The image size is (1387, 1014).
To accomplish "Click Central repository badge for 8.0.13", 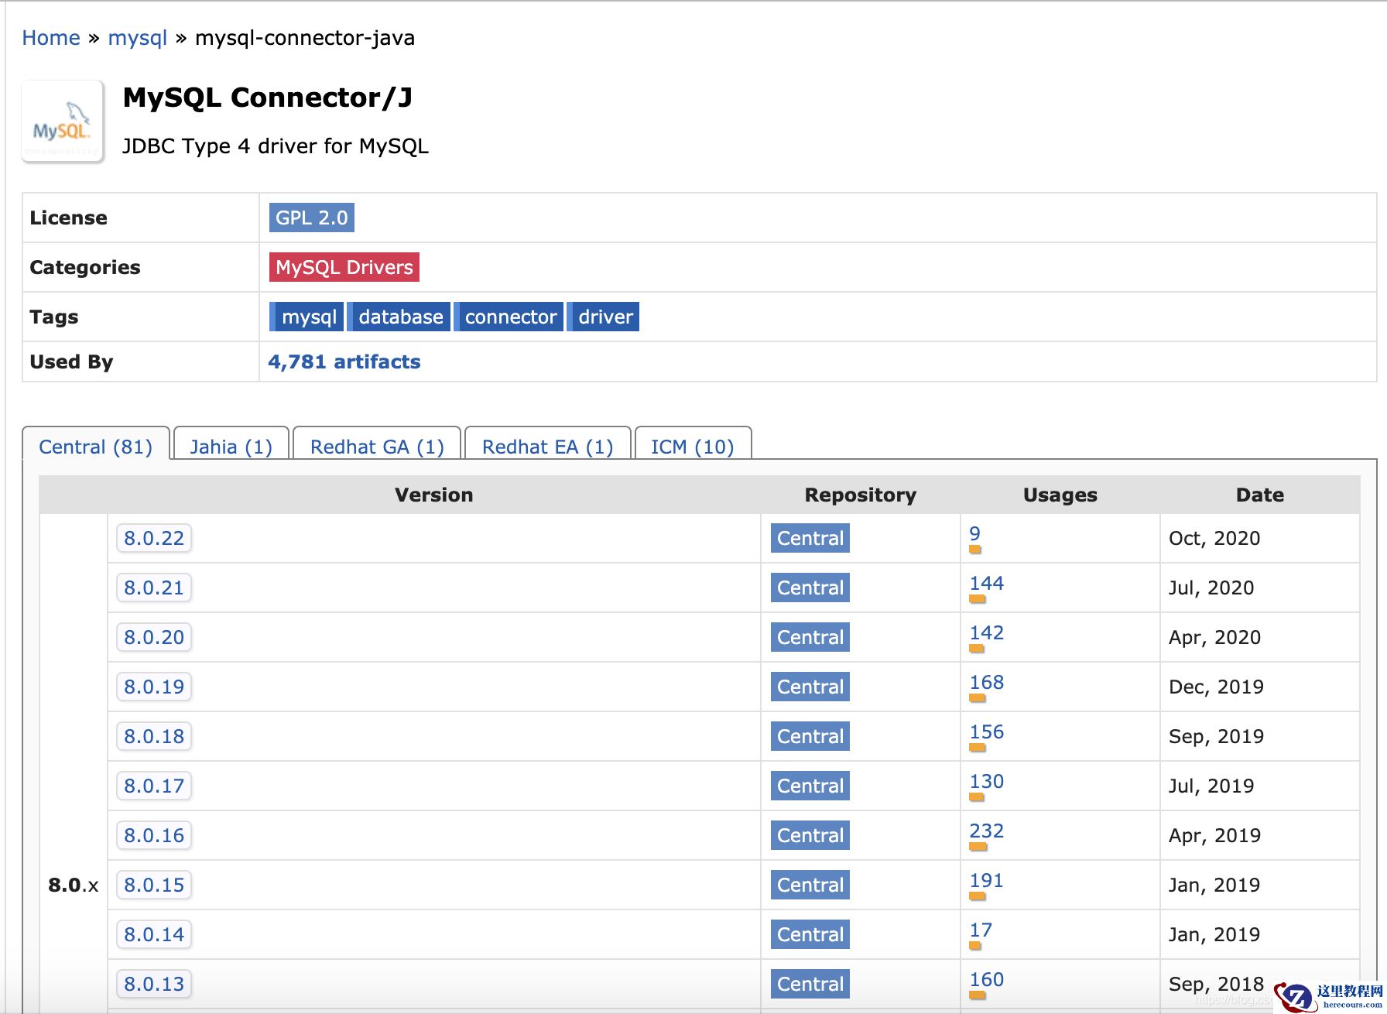I will pos(810,984).
